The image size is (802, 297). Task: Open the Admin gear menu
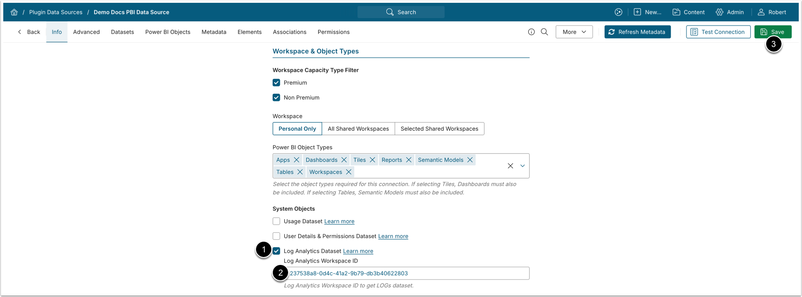coord(729,12)
